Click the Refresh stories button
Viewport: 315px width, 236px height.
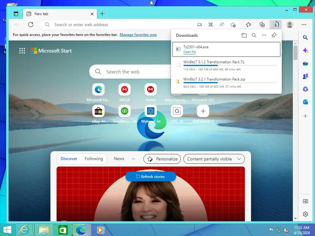pyautogui.click(x=151, y=177)
